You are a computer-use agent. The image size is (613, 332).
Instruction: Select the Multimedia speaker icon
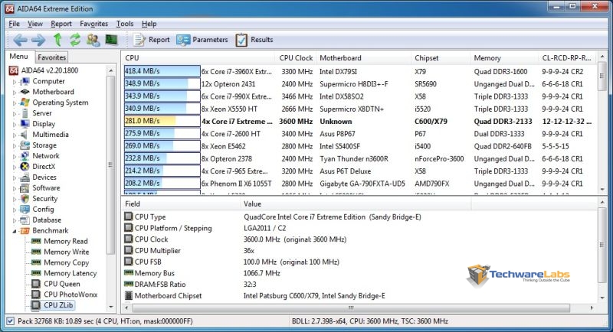(x=25, y=134)
